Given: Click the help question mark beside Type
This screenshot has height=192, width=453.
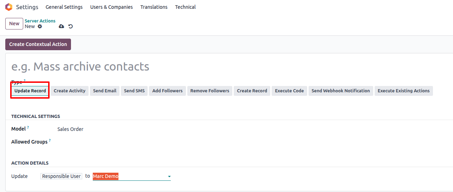Looking at the screenshot, I should 25,81.
